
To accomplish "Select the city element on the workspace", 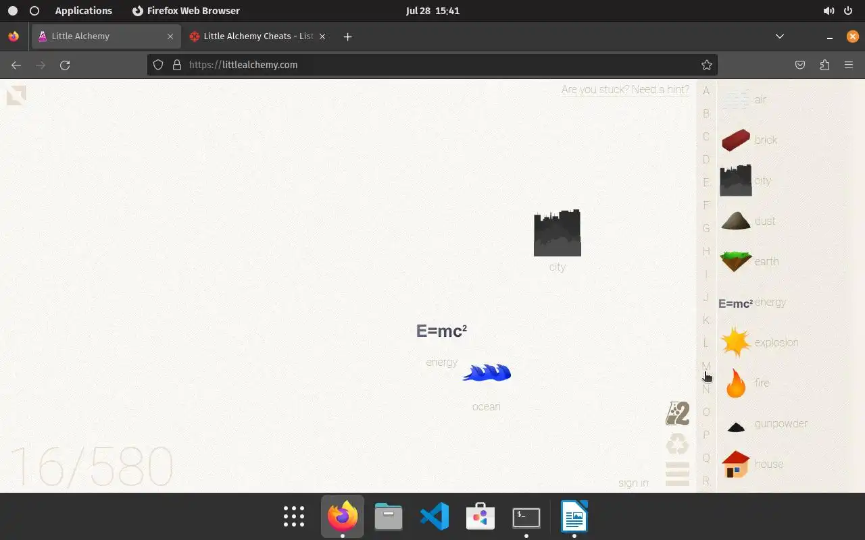I will pos(558,233).
